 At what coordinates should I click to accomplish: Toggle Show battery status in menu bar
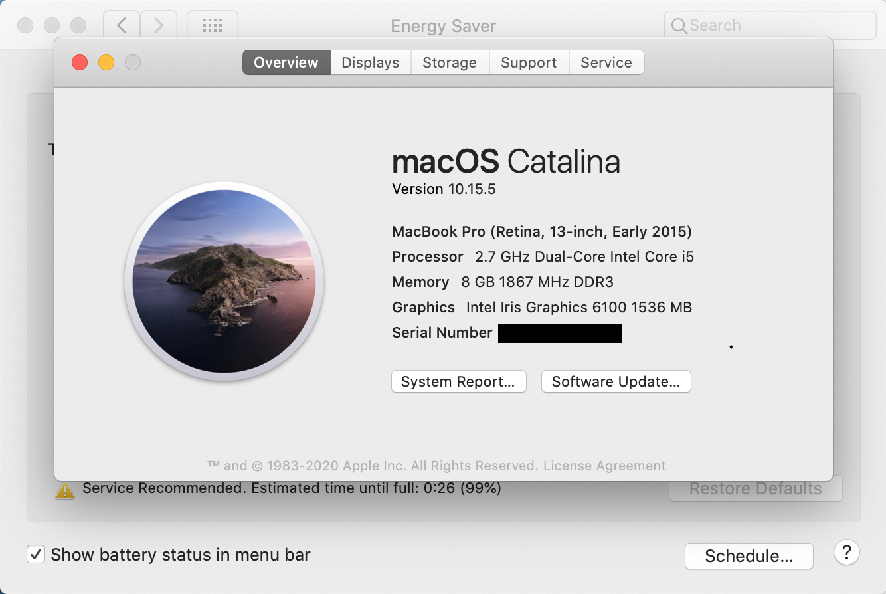(36, 554)
